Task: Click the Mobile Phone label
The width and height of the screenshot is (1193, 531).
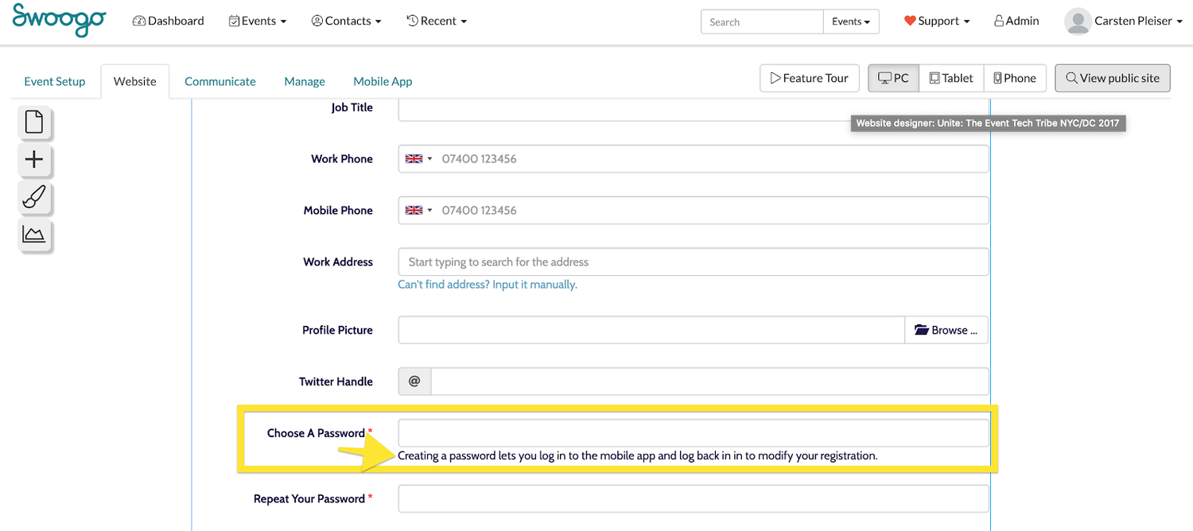Action: (x=338, y=211)
